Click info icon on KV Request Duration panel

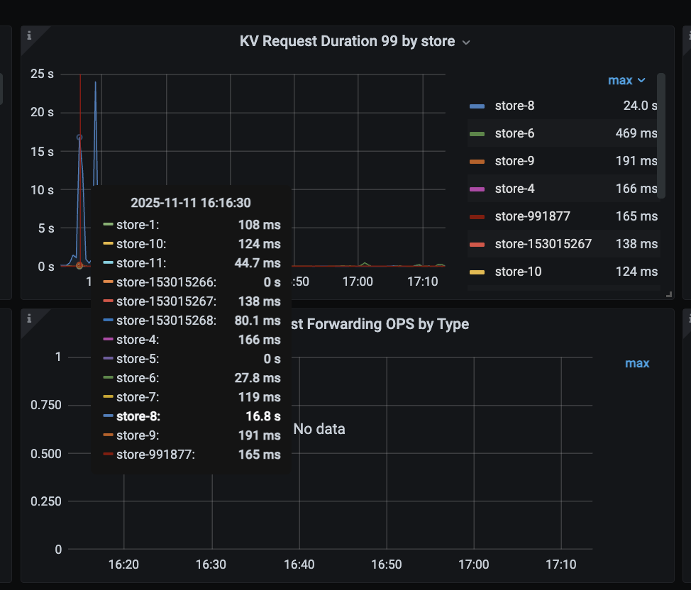click(29, 35)
